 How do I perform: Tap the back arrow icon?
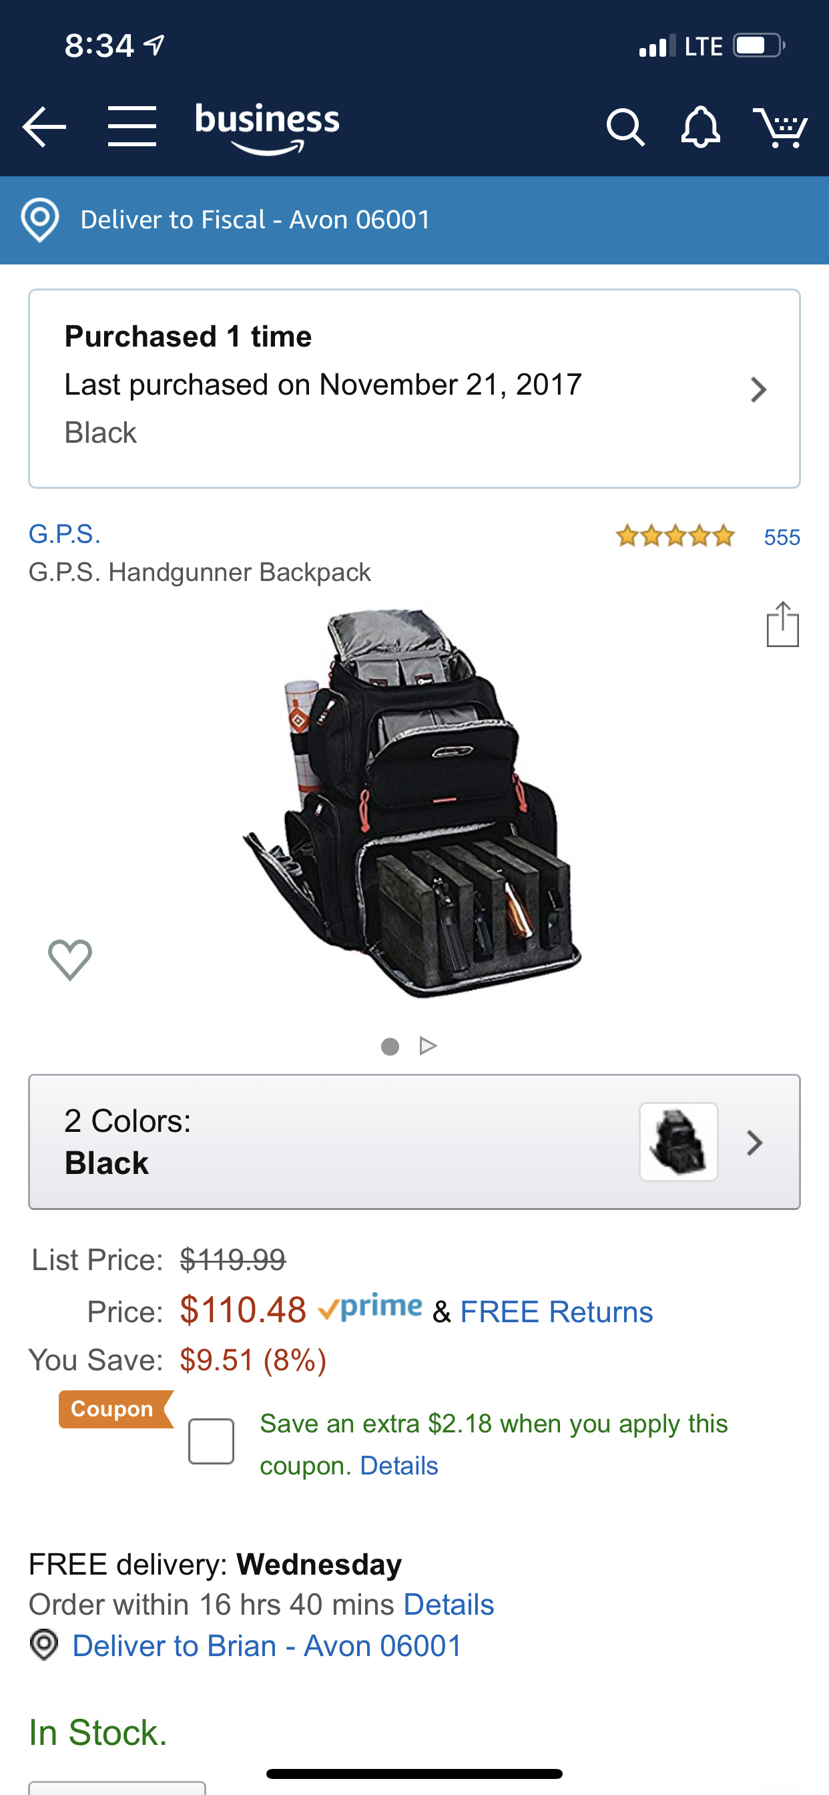coord(44,127)
